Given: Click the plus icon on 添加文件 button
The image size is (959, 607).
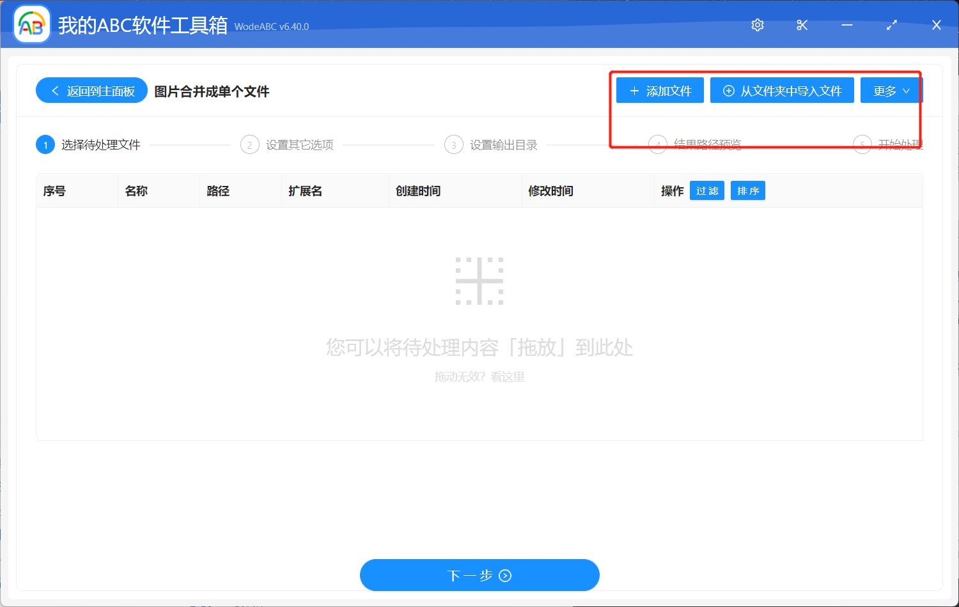Looking at the screenshot, I should (634, 90).
